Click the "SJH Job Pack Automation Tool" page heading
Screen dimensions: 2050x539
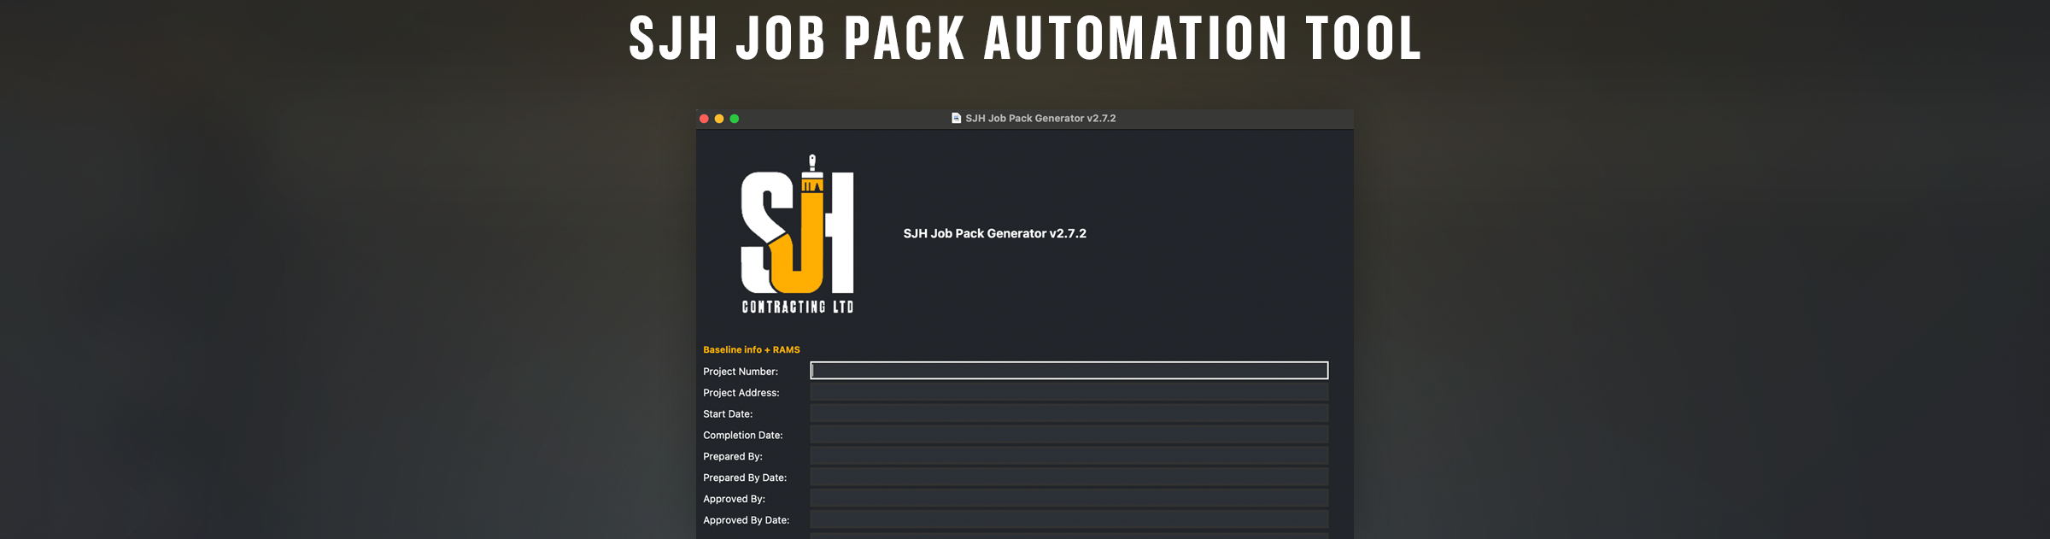(1025, 39)
